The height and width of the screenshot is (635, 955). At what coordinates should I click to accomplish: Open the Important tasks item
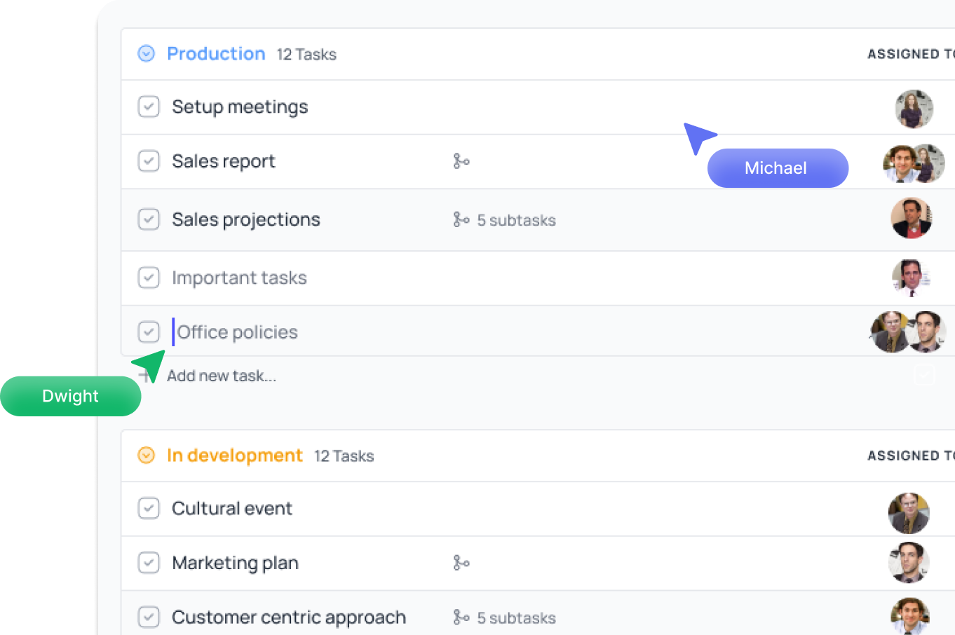point(239,278)
